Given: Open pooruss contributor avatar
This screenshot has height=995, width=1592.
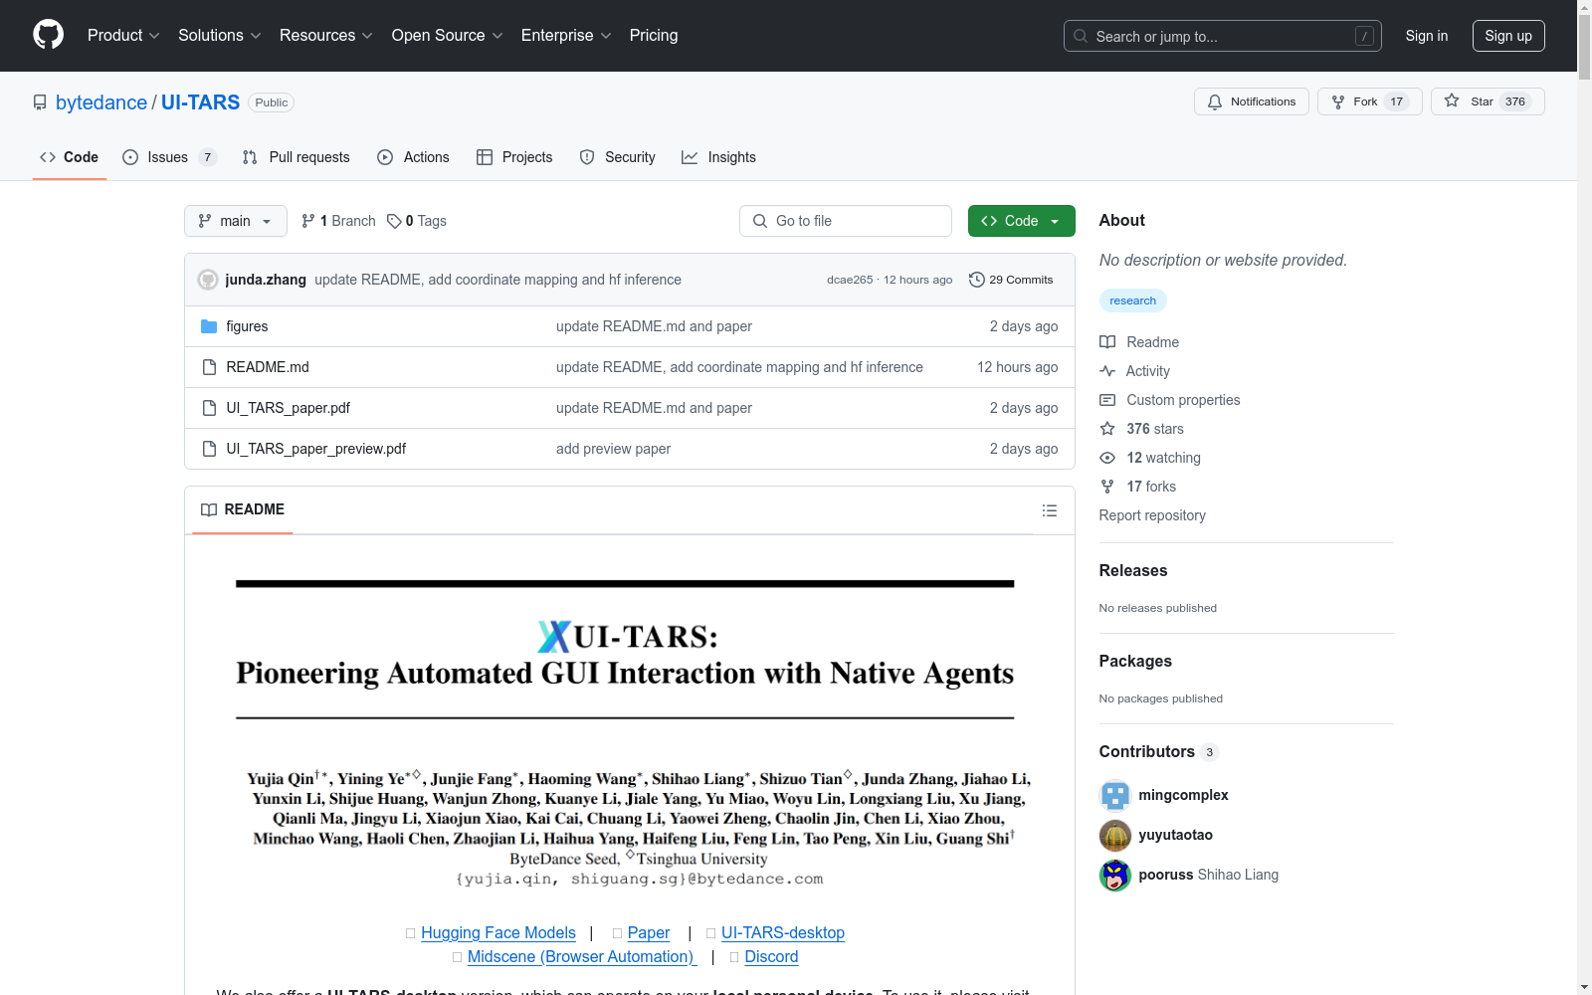Looking at the screenshot, I should tap(1115, 875).
